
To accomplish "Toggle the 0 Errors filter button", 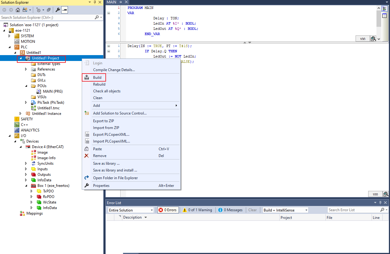I will point(168,210).
